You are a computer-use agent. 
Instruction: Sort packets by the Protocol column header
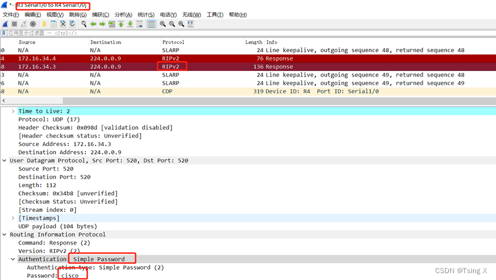coord(173,42)
